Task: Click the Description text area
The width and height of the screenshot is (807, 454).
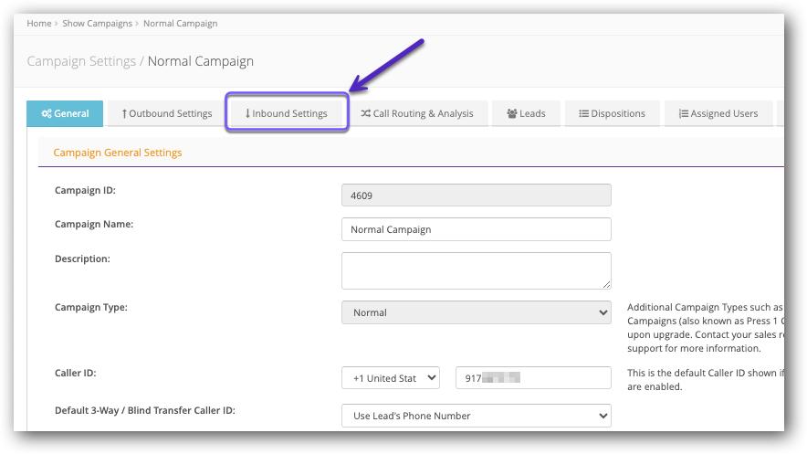Action: click(476, 270)
